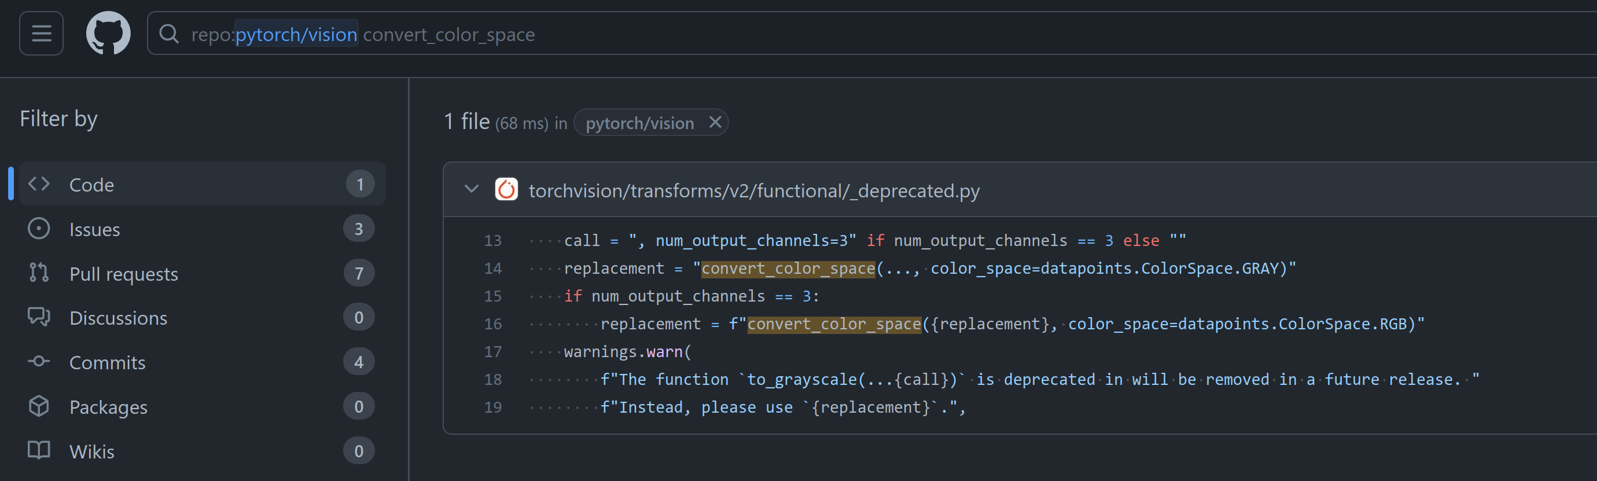
Task: Click the Packages box icon
Action: point(39,406)
